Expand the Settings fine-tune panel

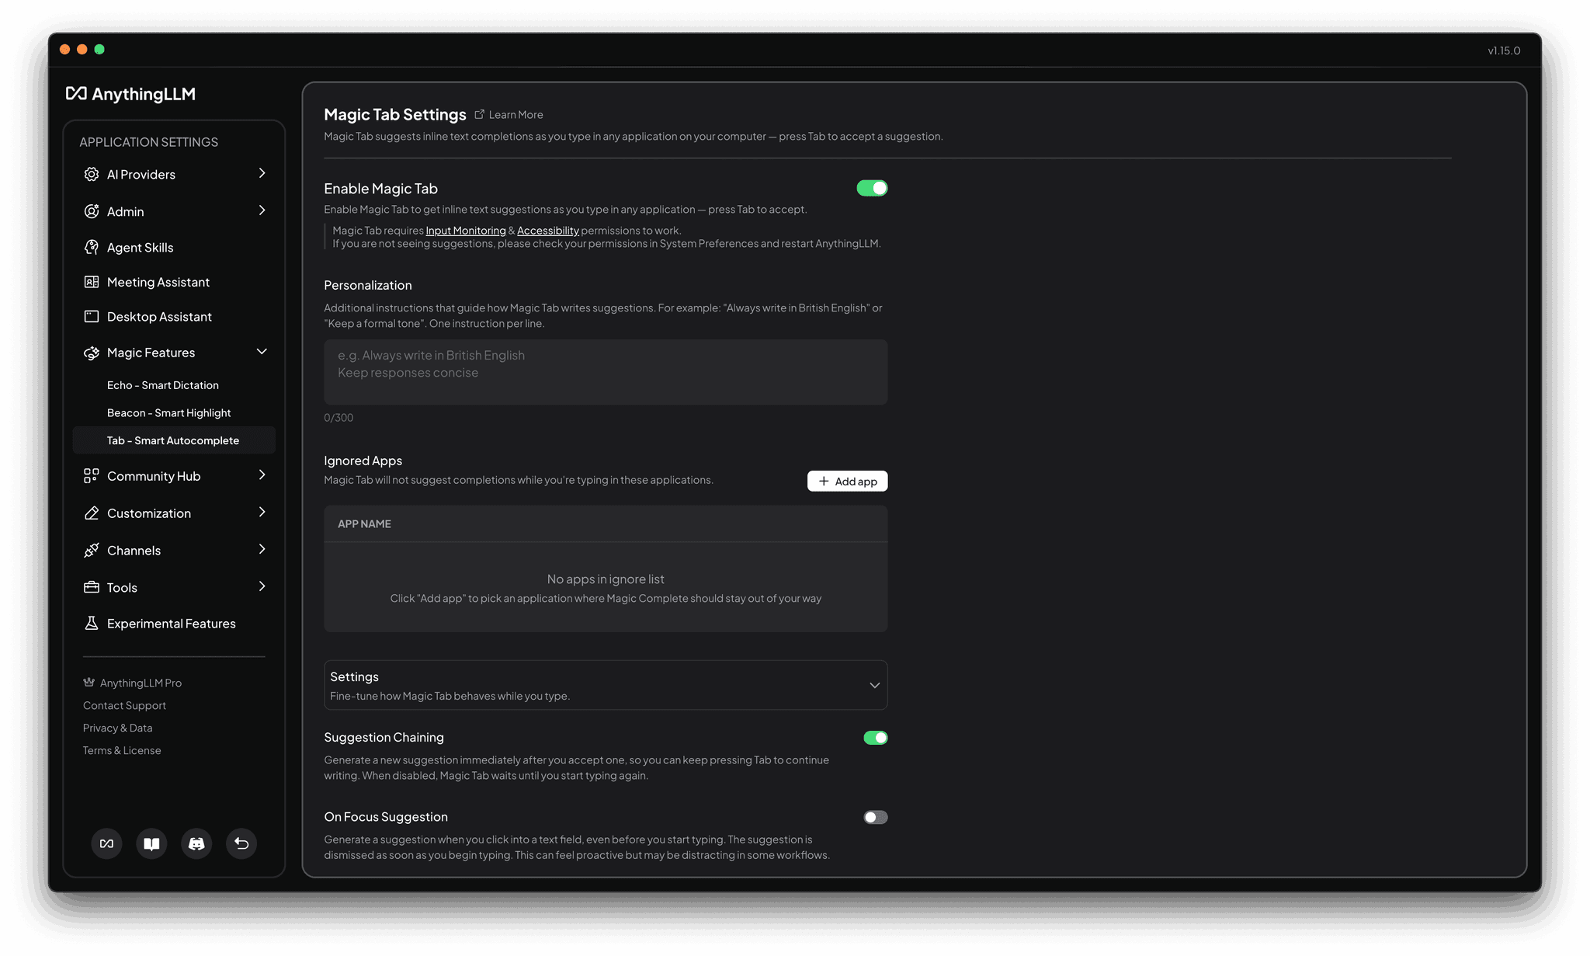pyautogui.click(x=606, y=685)
